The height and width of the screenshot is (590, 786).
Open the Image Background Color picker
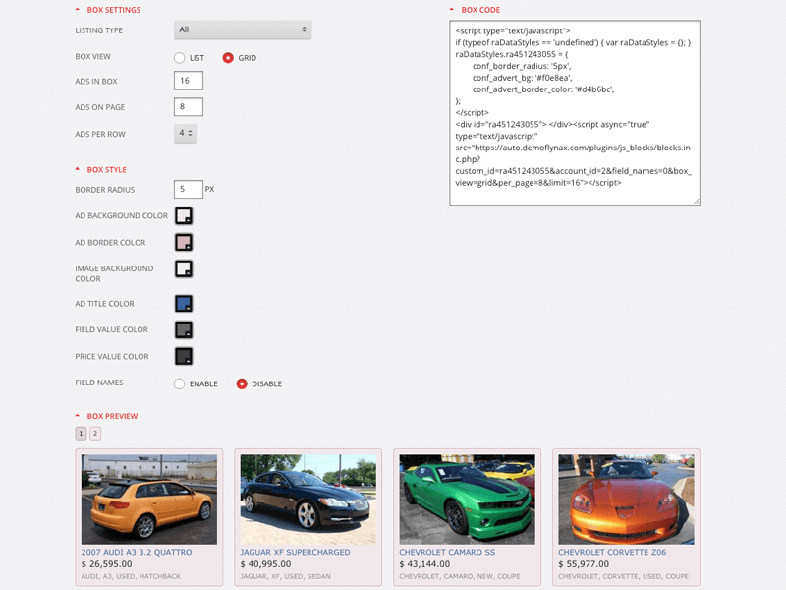click(184, 268)
